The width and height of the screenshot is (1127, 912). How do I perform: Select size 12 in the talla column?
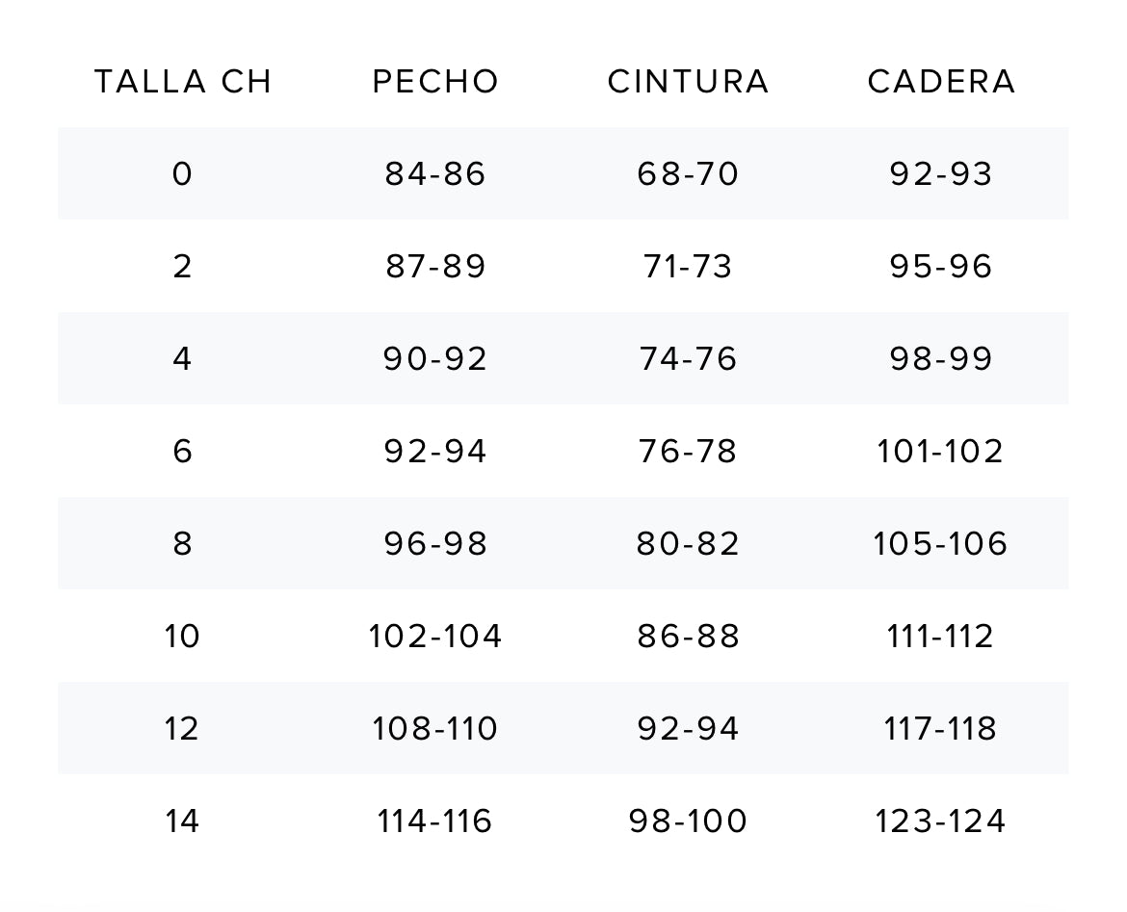click(x=182, y=729)
